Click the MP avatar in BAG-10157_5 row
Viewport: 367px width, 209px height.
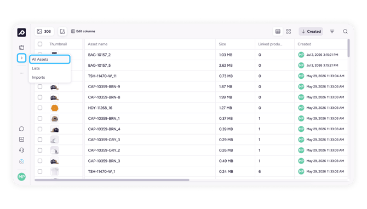pyautogui.click(x=301, y=65)
